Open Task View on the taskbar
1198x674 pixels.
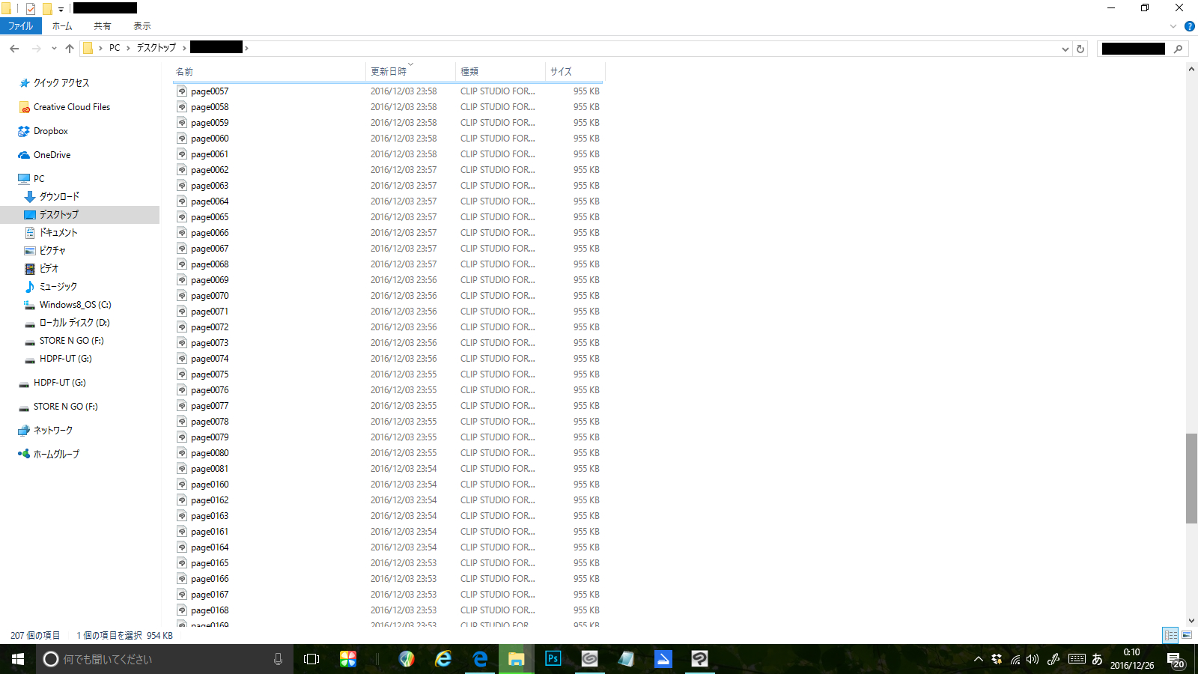pyautogui.click(x=311, y=659)
